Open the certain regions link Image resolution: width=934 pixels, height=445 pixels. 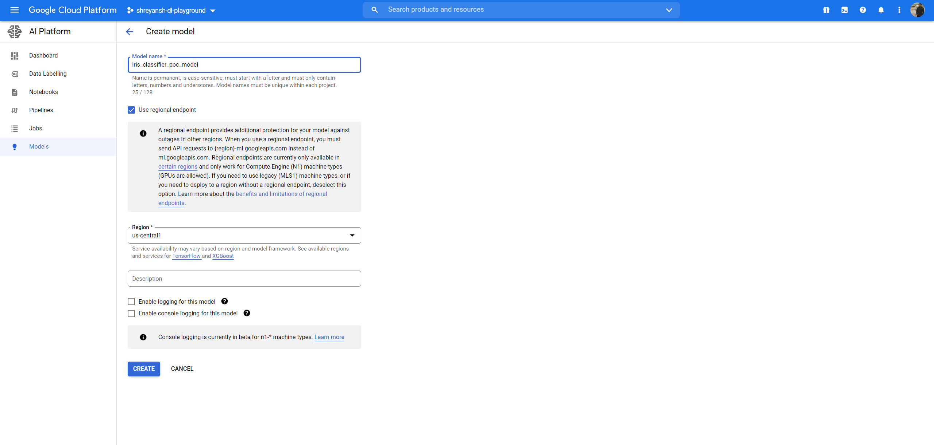click(x=178, y=167)
